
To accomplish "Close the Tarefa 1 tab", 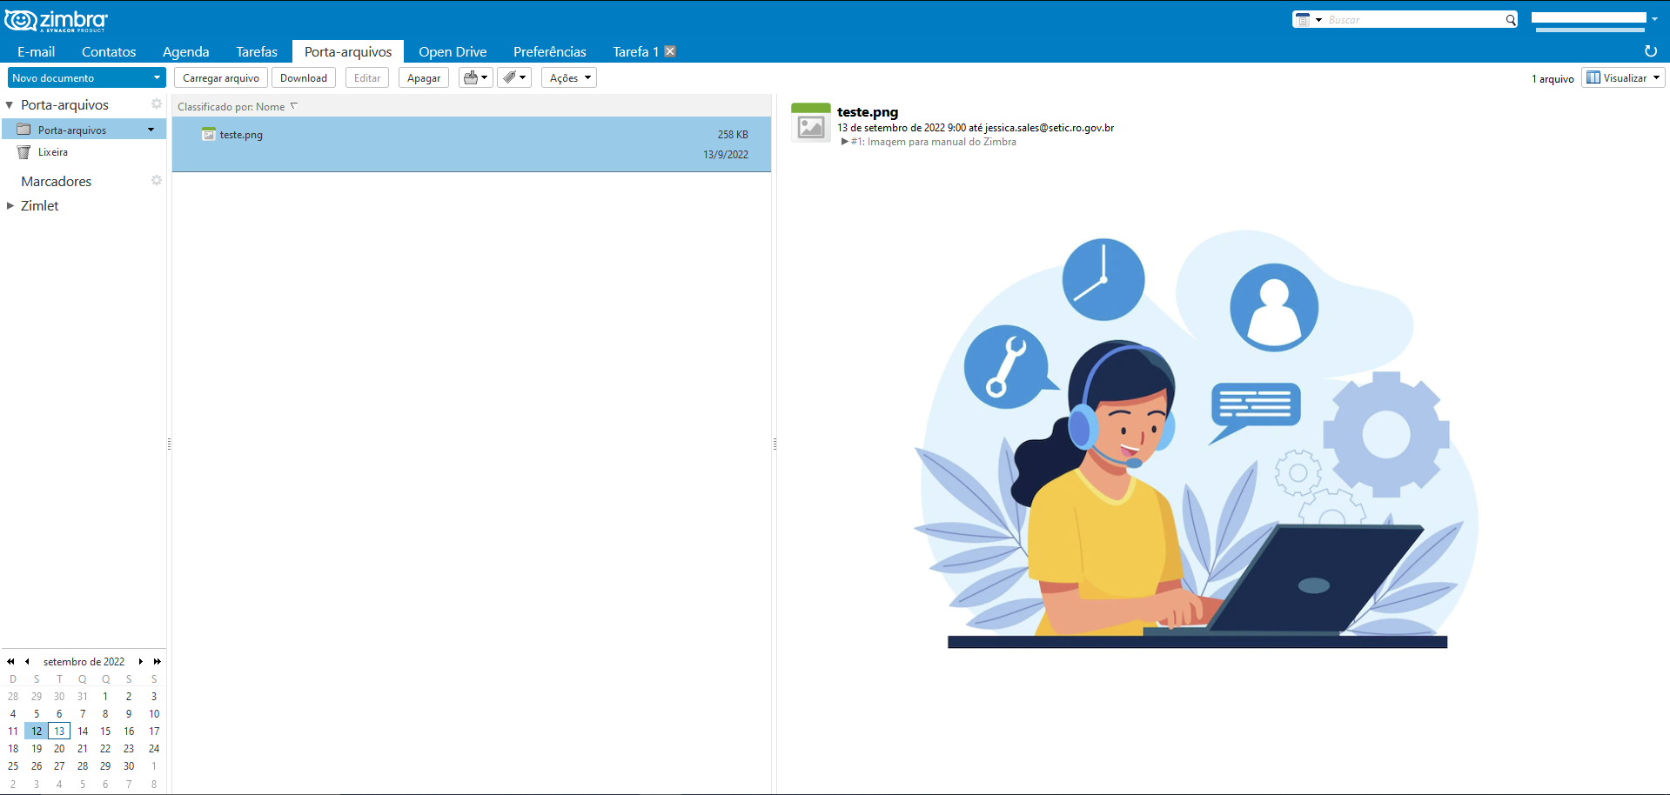I will 670,51.
